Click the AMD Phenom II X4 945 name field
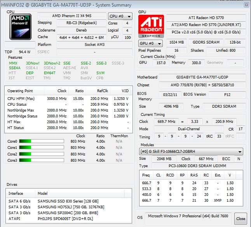The image size is (251, 227). click(x=72, y=16)
